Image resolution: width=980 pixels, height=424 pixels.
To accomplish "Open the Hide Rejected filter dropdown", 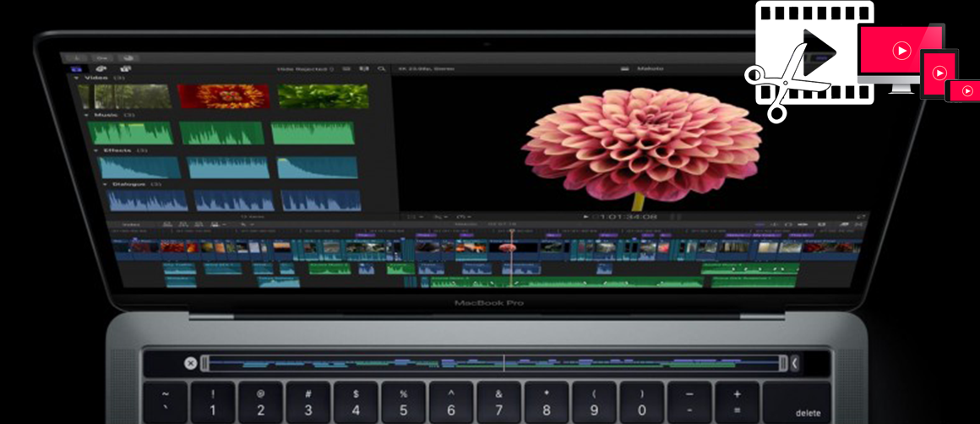I will point(306,68).
